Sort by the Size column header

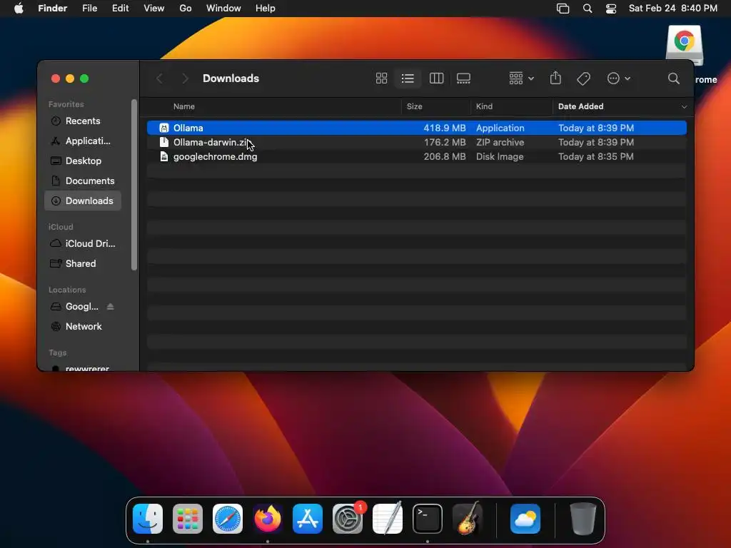(415, 107)
